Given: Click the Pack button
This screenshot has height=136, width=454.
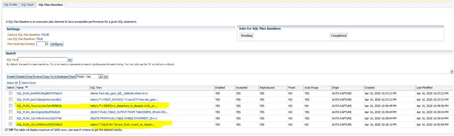Looking at the screenshot, I should [72, 77].
